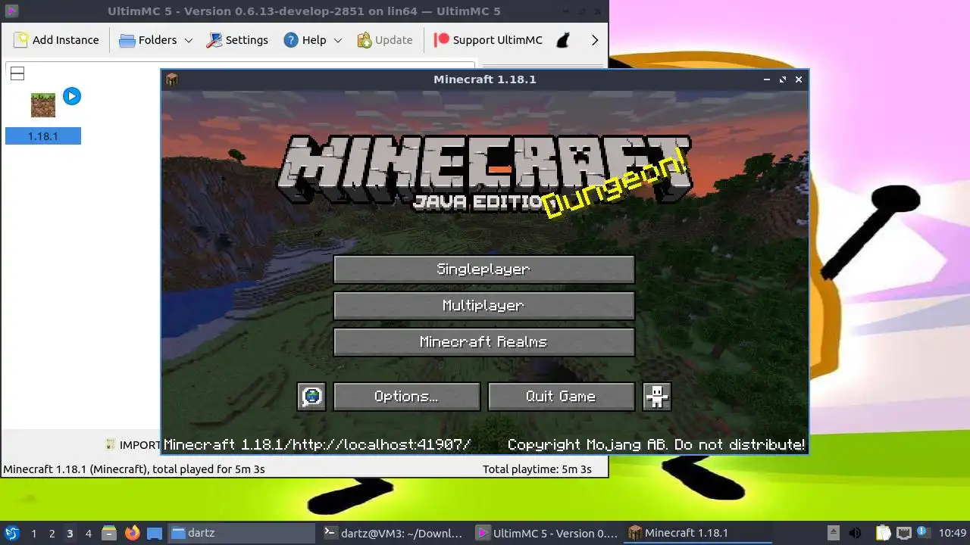The height and width of the screenshot is (545, 970).
Task: Close the Minecraft 1.18.1 window
Action: (799, 79)
